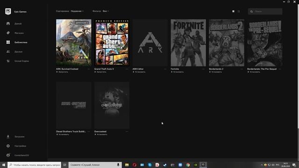Install Fortnite
Screen dimensions: 299x168
pyautogui.click(x=177, y=72)
